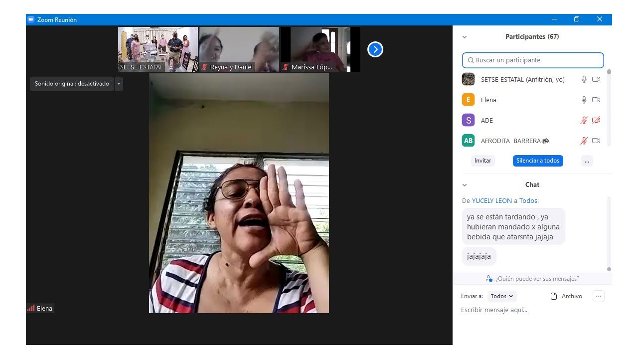Click SETSE ESTATAL's profile avatar

pyautogui.click(x=468, y=79)
